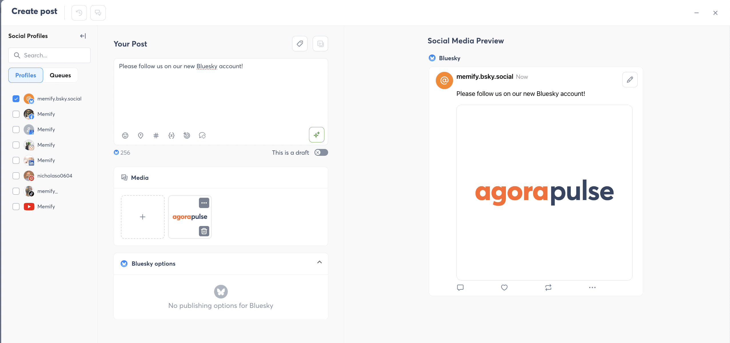
Task: Click the Media section icon
Action: point(124,177)
